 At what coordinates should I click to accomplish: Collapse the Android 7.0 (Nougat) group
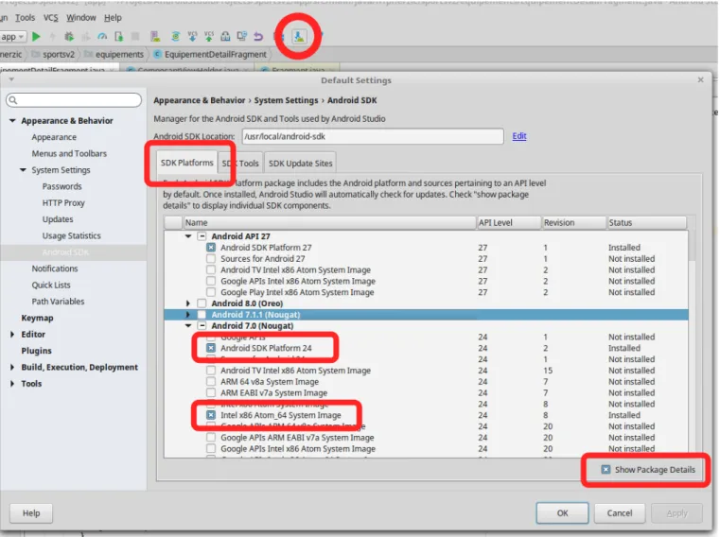click(x=188, y=325)
